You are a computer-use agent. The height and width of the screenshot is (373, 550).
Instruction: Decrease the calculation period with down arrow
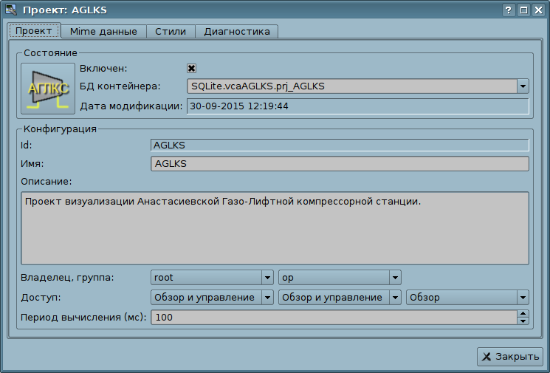[x=523, y=321]
